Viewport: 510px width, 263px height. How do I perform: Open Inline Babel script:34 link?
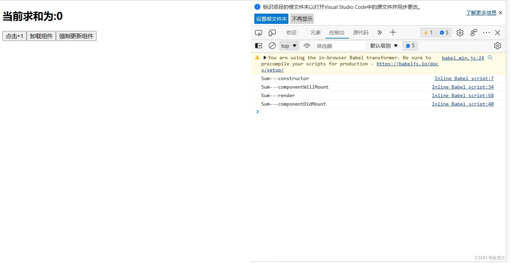point(463,87)
